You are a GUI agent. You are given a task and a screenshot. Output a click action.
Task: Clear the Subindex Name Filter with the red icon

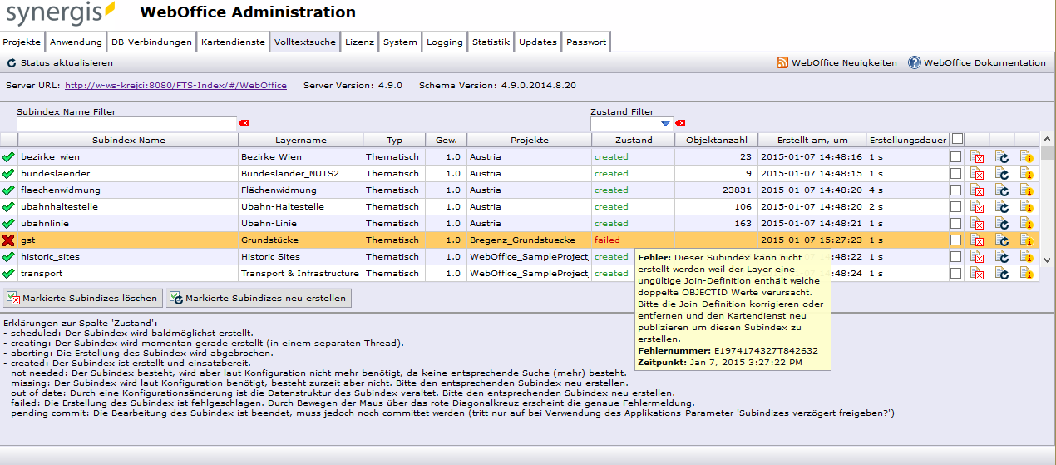pos(244,124)
